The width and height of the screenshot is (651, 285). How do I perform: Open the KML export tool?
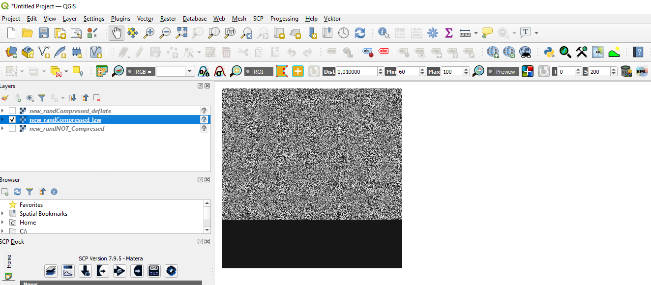642,71
